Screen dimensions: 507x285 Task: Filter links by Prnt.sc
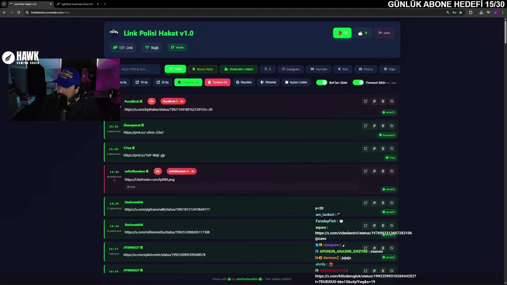pos(366,69)
